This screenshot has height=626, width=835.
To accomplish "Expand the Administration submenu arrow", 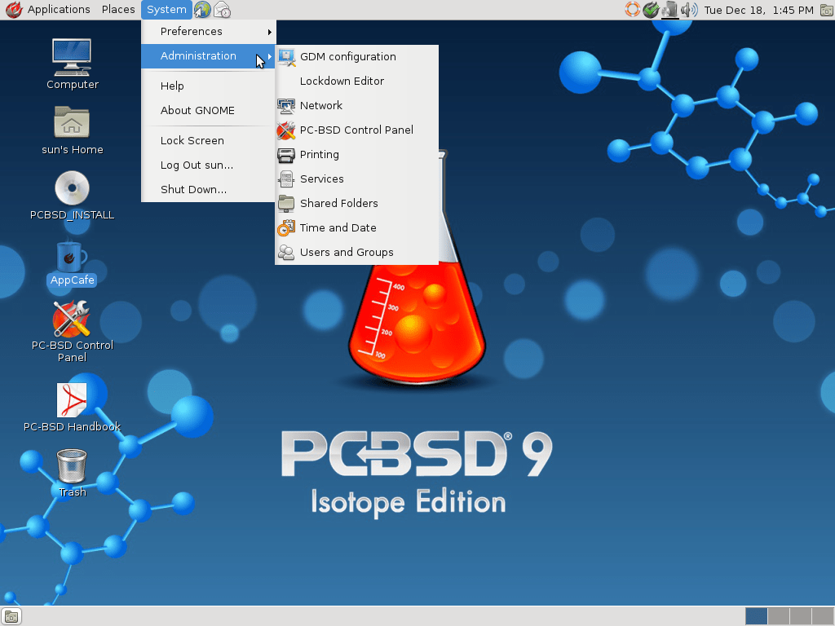I will click(x=269, y=56).
